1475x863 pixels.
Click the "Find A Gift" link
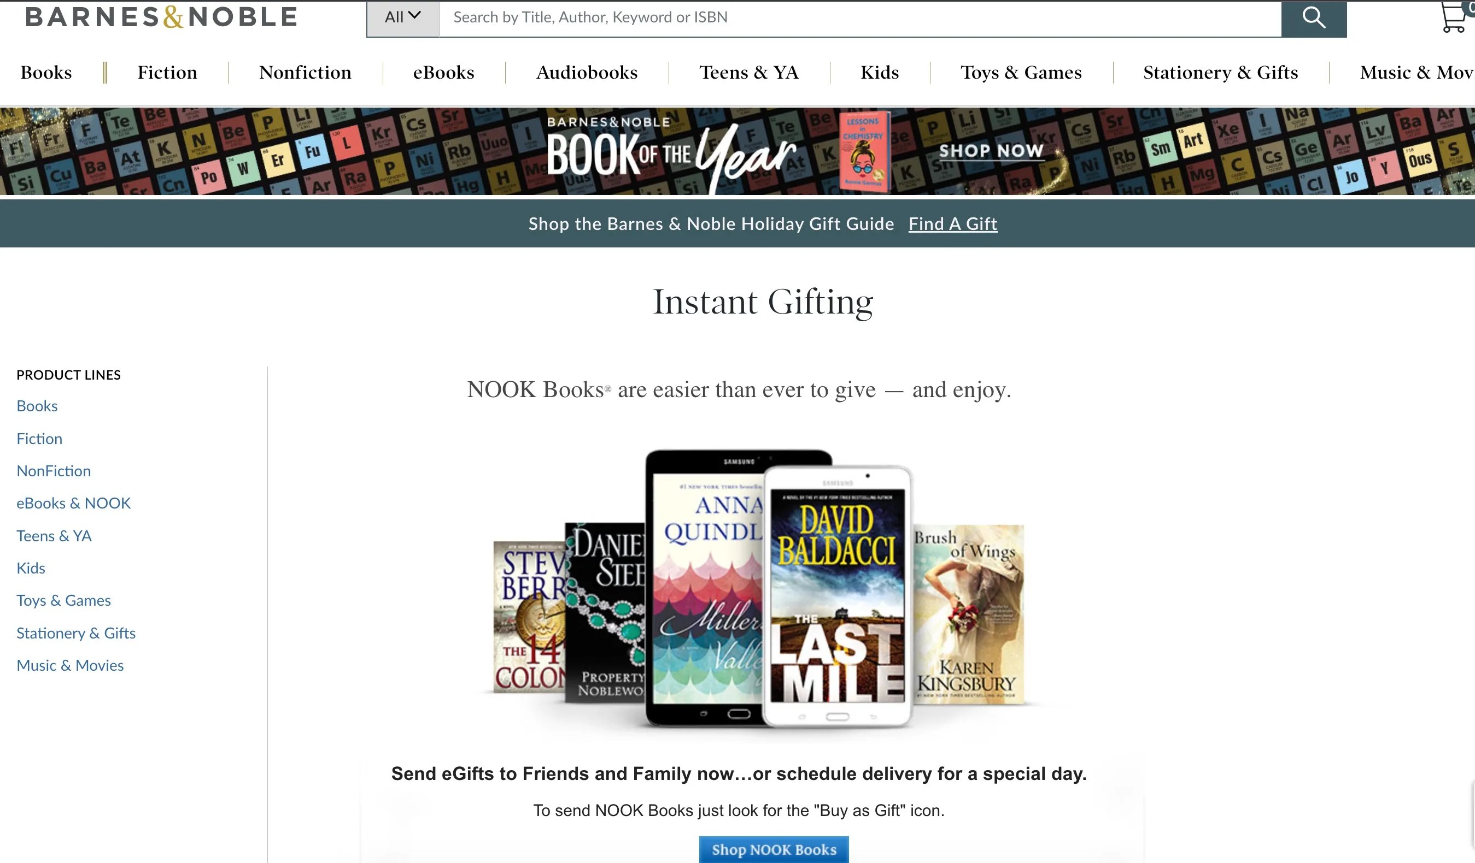point(953,224)
